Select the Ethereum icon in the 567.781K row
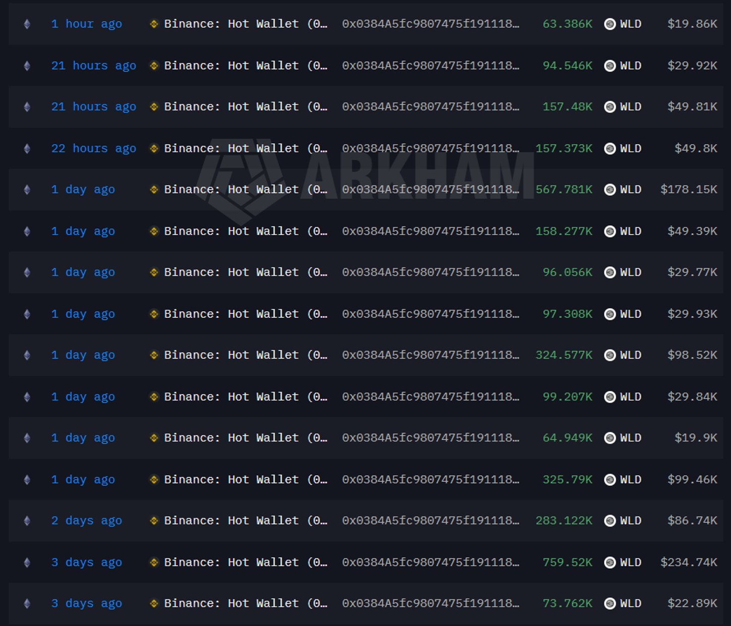 tap(27, 190)
